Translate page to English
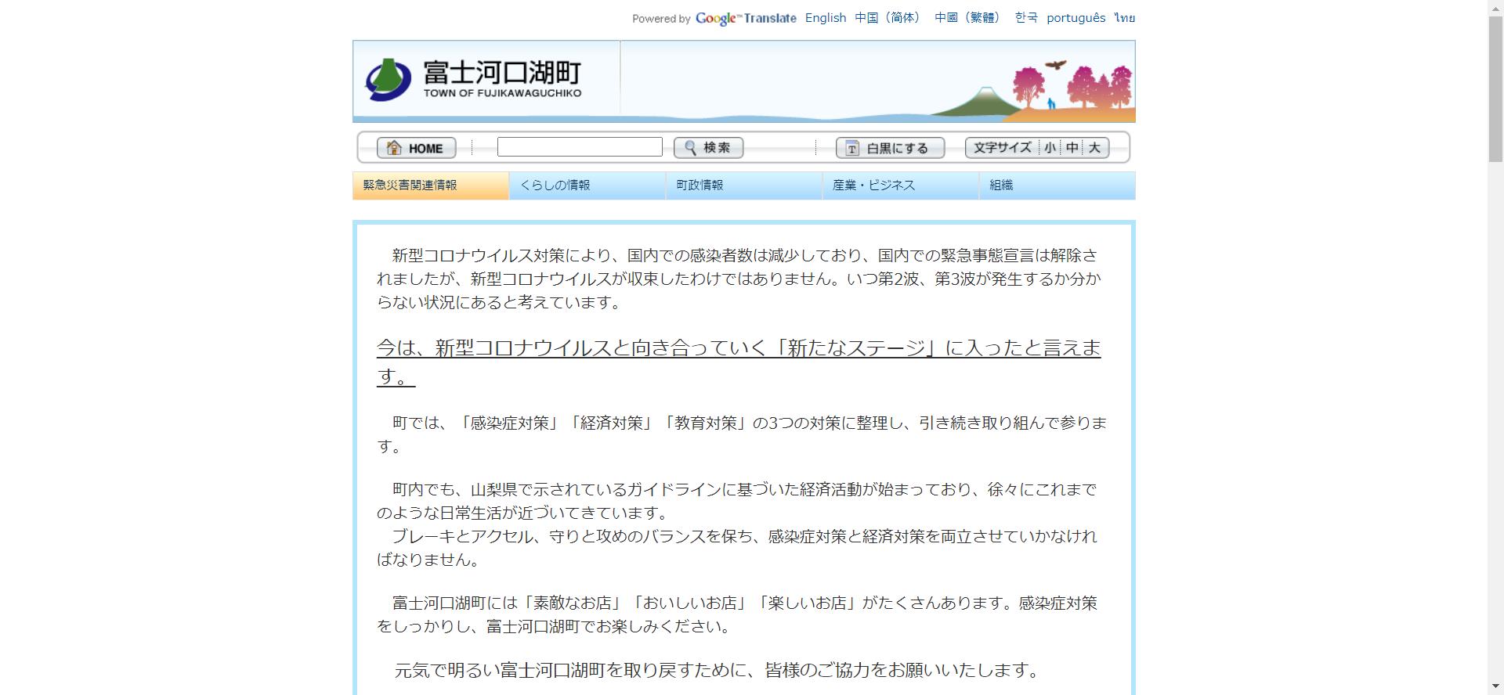The image size is (1504, 695). [x=826, y=18]
